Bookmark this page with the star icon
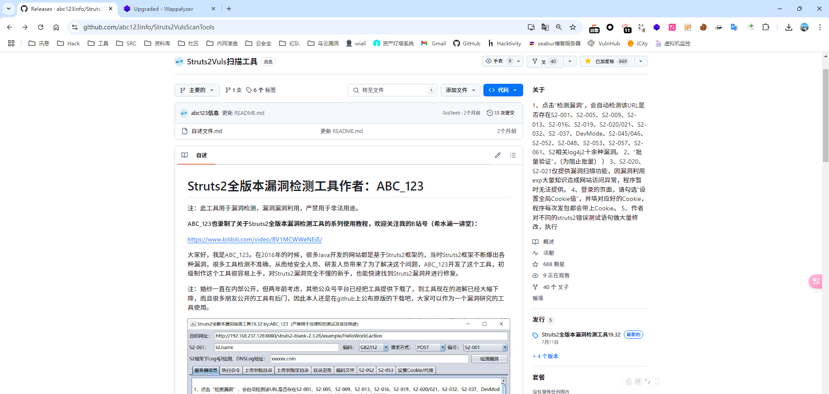Image resolution: width=829 pixels, height=394 pixels. pyautogui.click(x=573, y=27)
